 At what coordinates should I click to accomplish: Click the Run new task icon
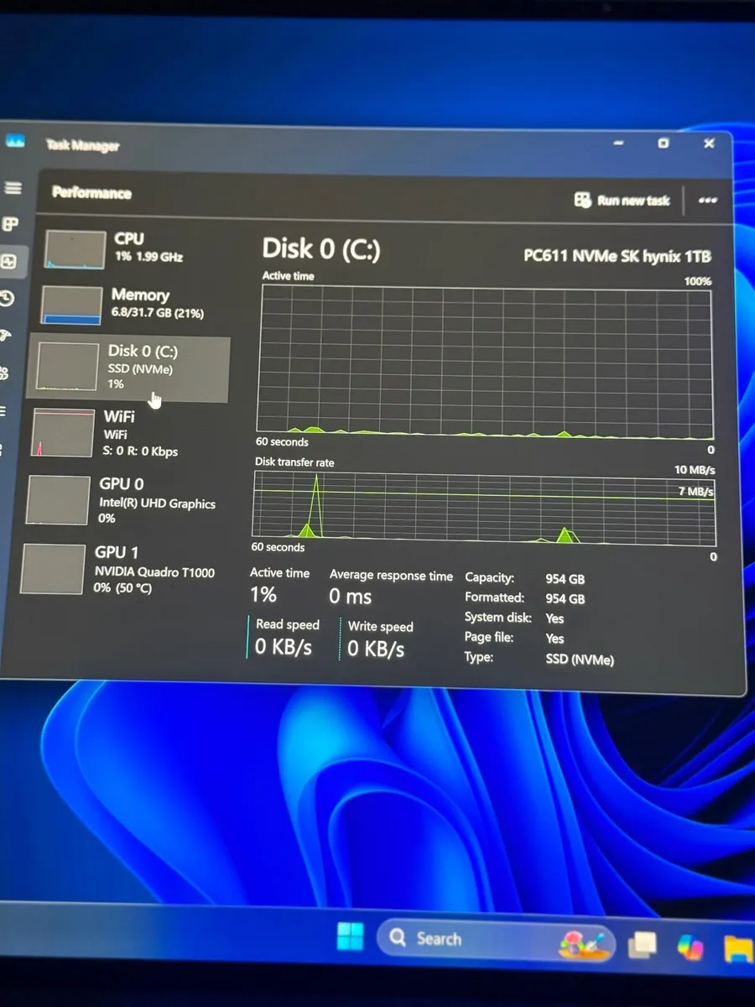583,200
